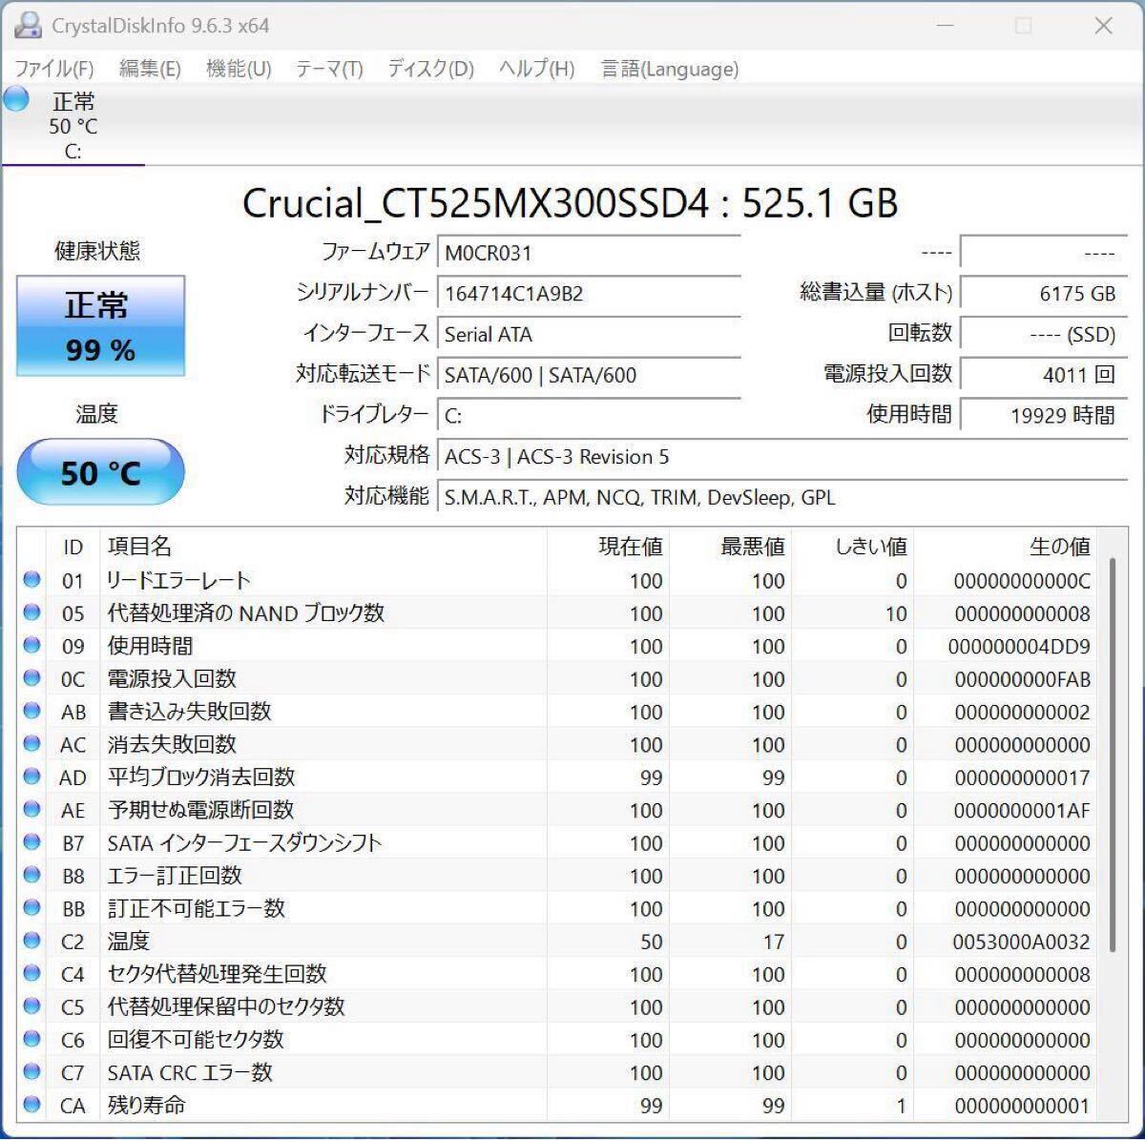Select the 平均ブロック消去回数 attribute name

click(201, 777)
